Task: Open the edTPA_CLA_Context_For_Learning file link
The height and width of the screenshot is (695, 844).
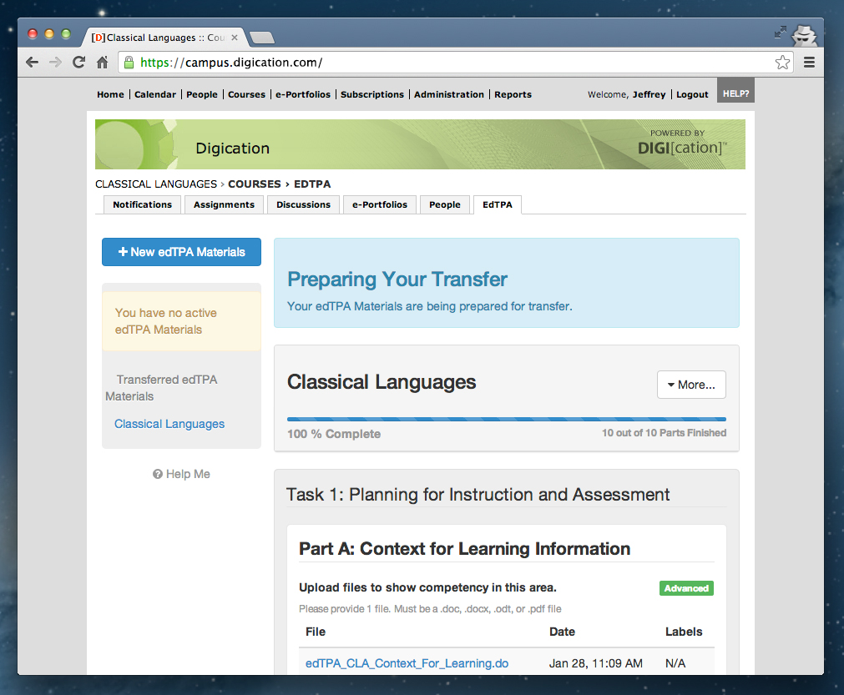Action: point(407,663)
